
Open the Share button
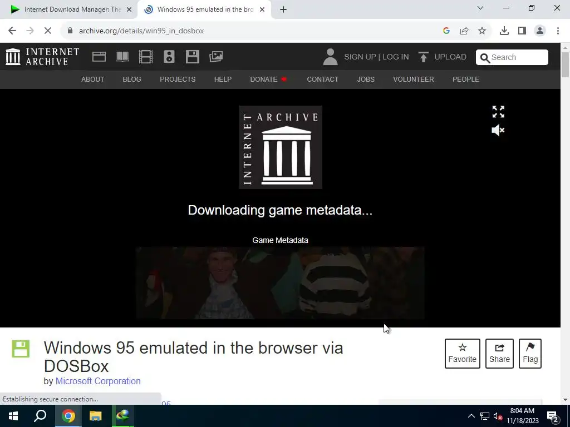click(x=499, y=354)
